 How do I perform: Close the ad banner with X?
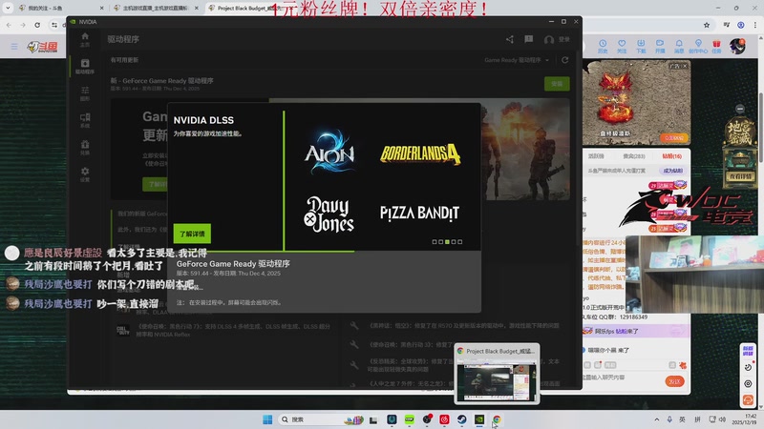point(685,66)
